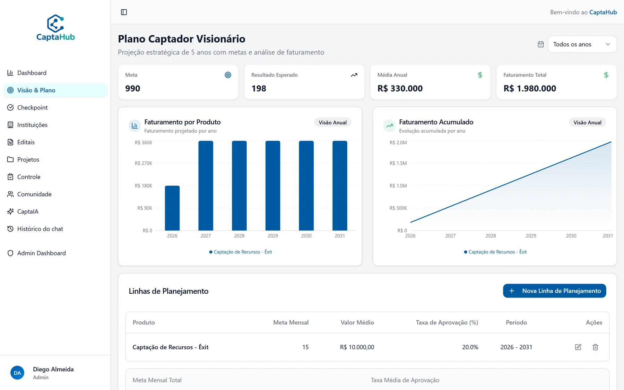Viewport: 624px width, 390px height.
Task: Click the 2029 bar in the bar chart
Action: click(273, 185)
